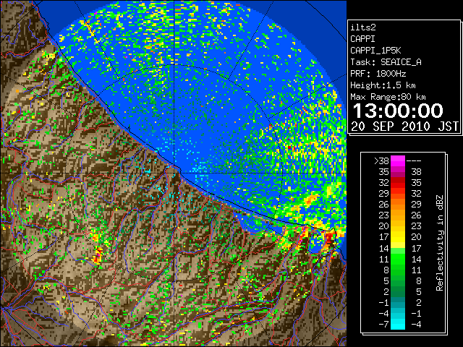Click the "Reflectivity in dBZ" vertical legend title

click(440, 243)
